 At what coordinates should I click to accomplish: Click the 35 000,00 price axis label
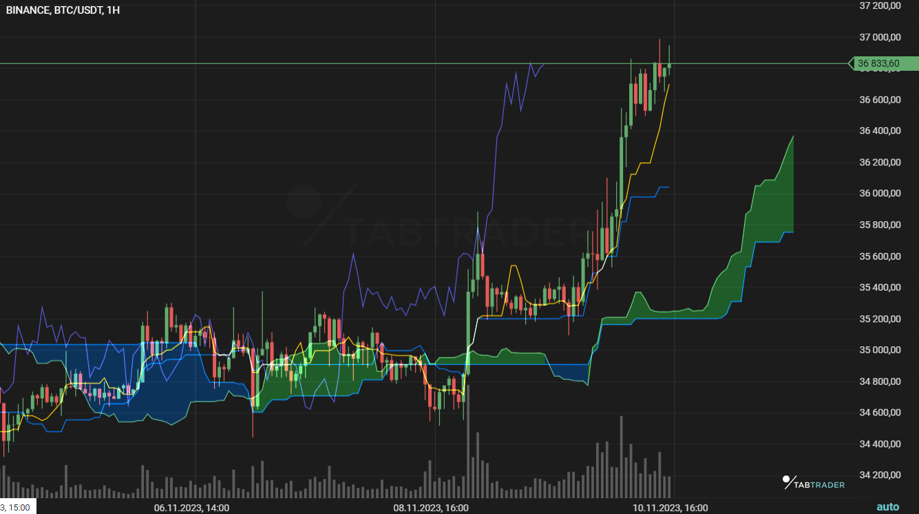click(880, 350)
